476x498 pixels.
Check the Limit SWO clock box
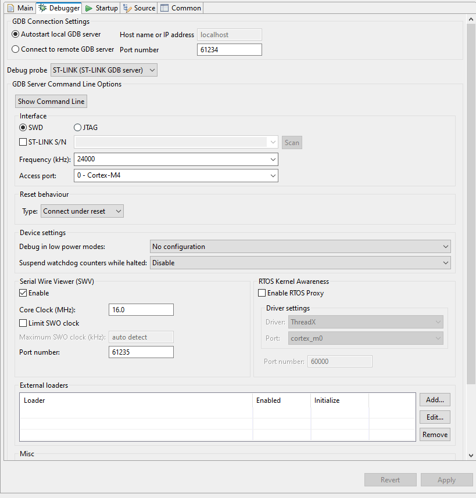pyautogui.click(x=23, y=323)
